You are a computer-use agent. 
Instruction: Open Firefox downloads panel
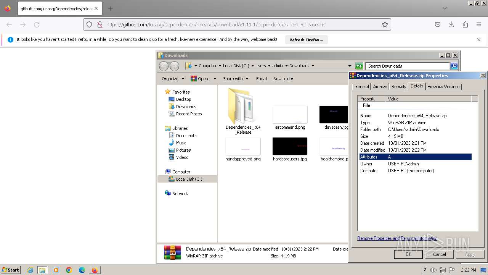point(451,24)
